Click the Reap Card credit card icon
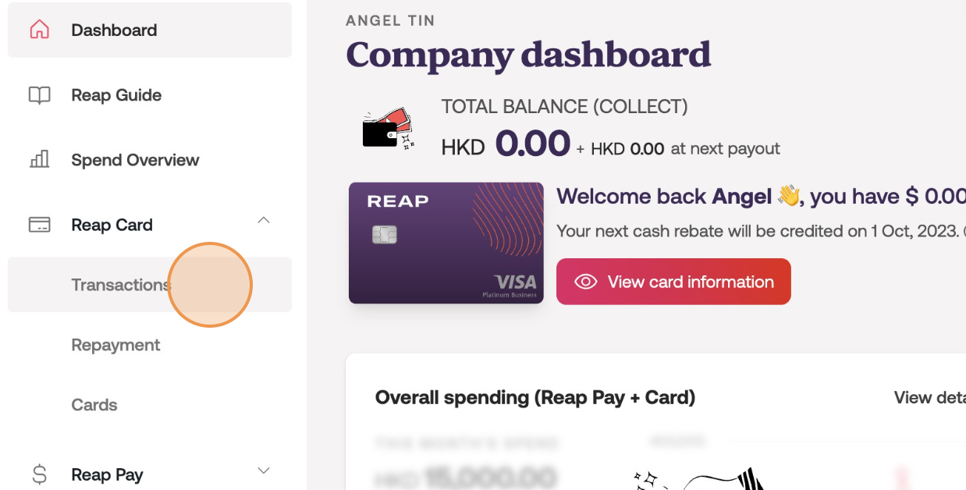Screen dimensions: 966x490 pyautogui.click(x=39, y=225)
